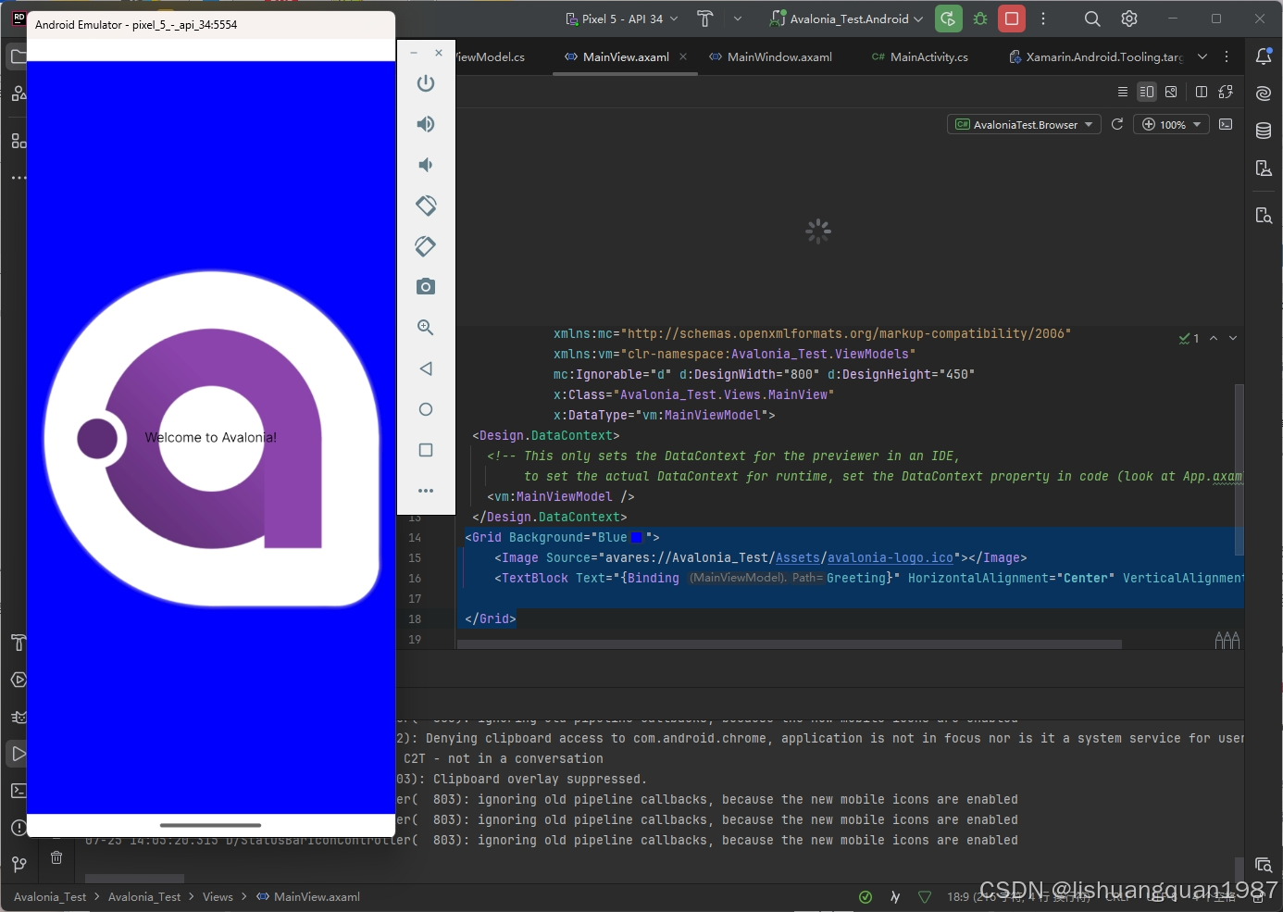The height and width of the screenshot is (912, 1283).
Task: Rotate the emulator left
Action: point(426,206)
